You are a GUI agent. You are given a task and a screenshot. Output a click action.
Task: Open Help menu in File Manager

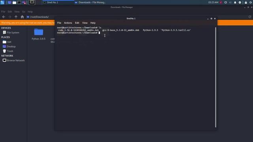tap(30, 11)
